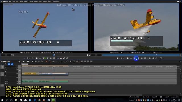The height and width of the screenshot is (102, 182).
Task: Rewind the Player monitor clip
Action: pyautogui.click(x=40, y=58)
